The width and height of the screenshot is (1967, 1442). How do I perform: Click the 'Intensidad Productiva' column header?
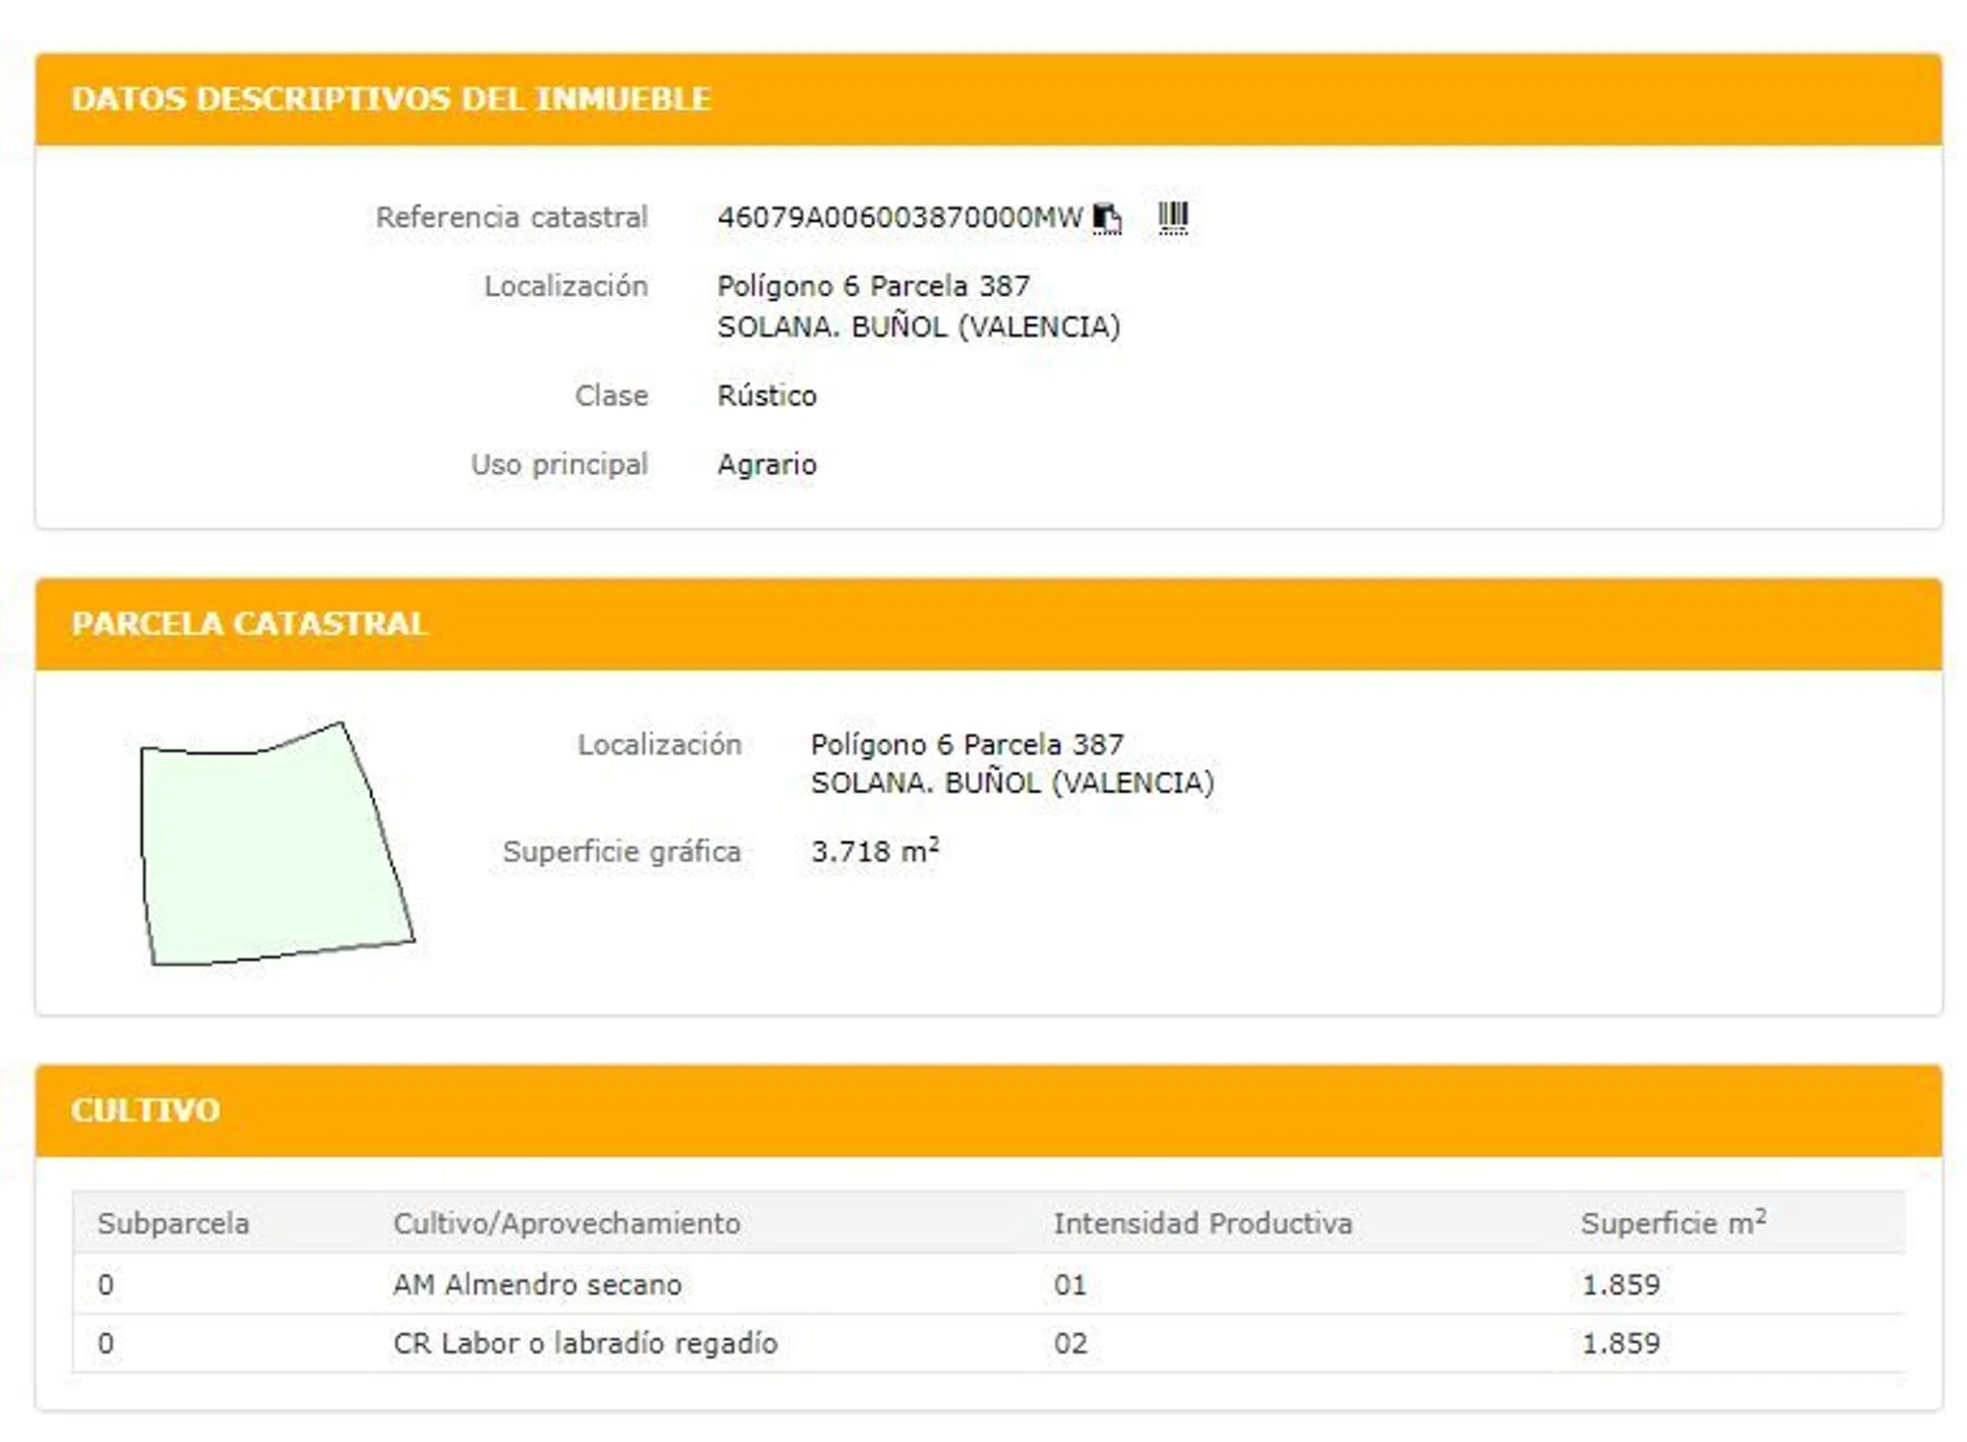pyautogui.click(x=1202, y=1224)
